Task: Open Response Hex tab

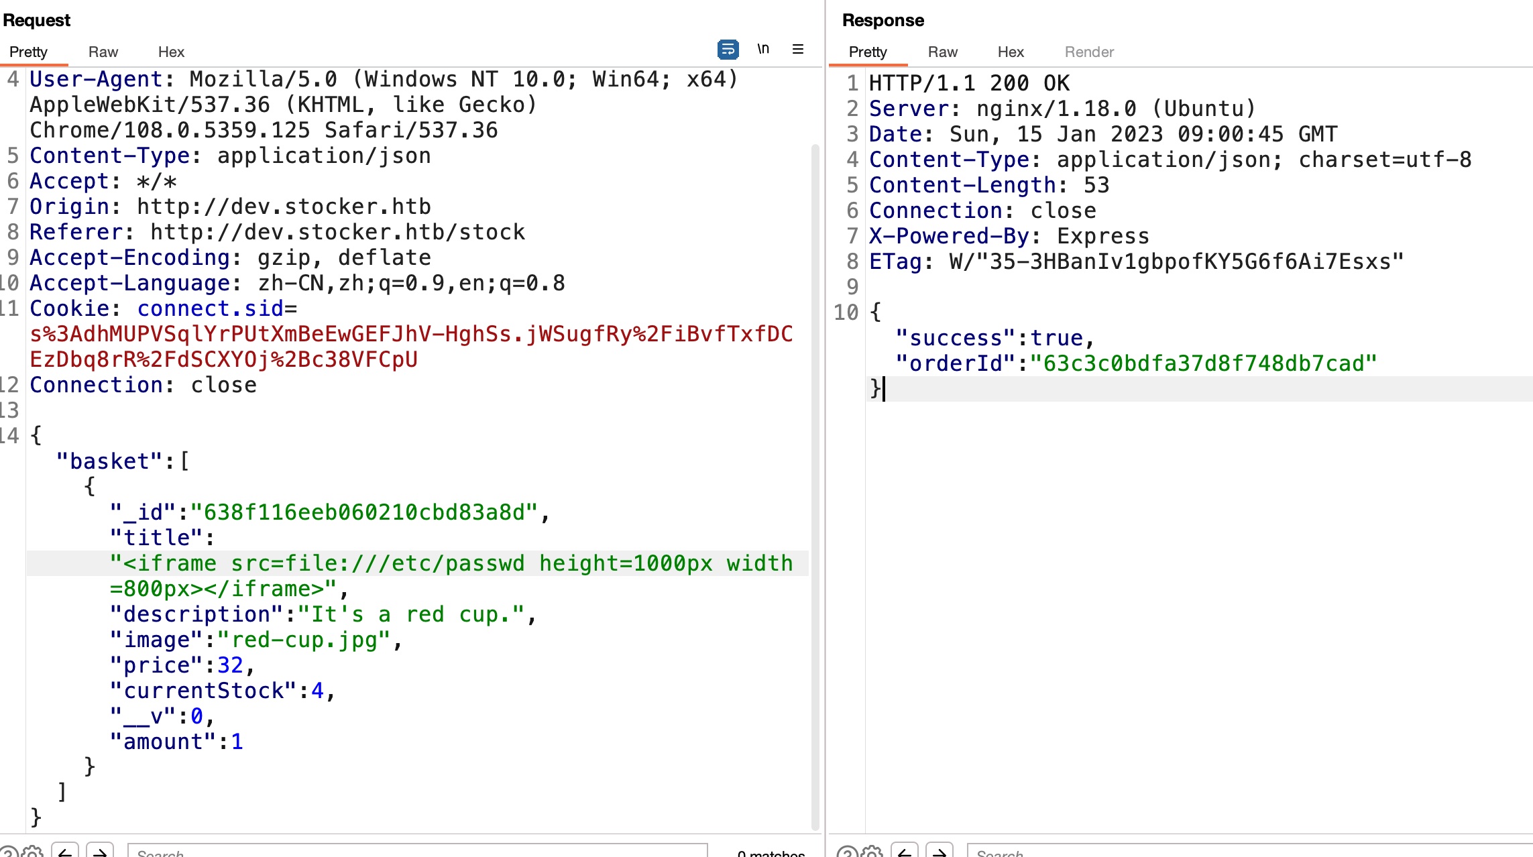Action: click(1010, 52)
